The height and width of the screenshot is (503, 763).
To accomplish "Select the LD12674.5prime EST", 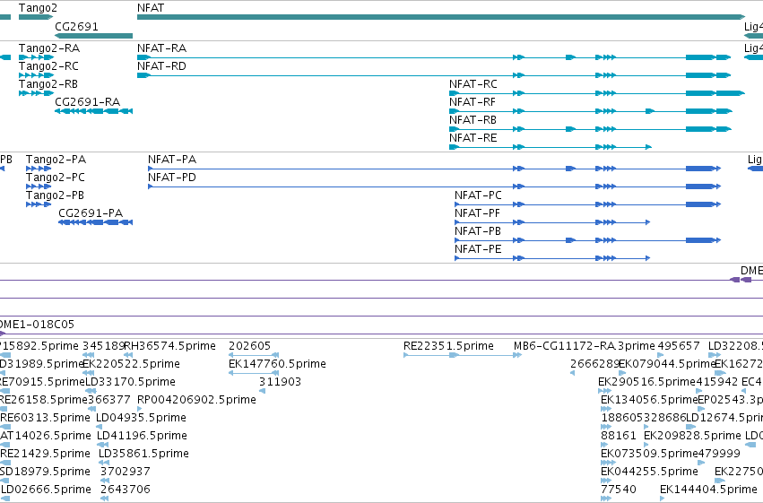I will (691, 427).
